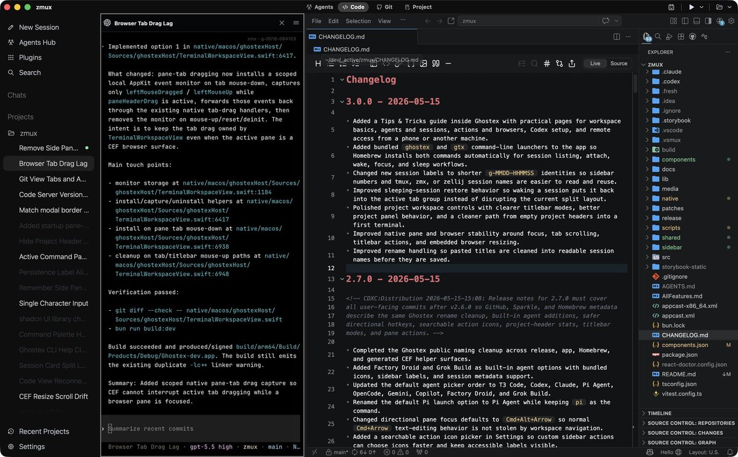Click the hash # icon in markdown toolbar
The image size is (738, 457).
pos(547,63)
